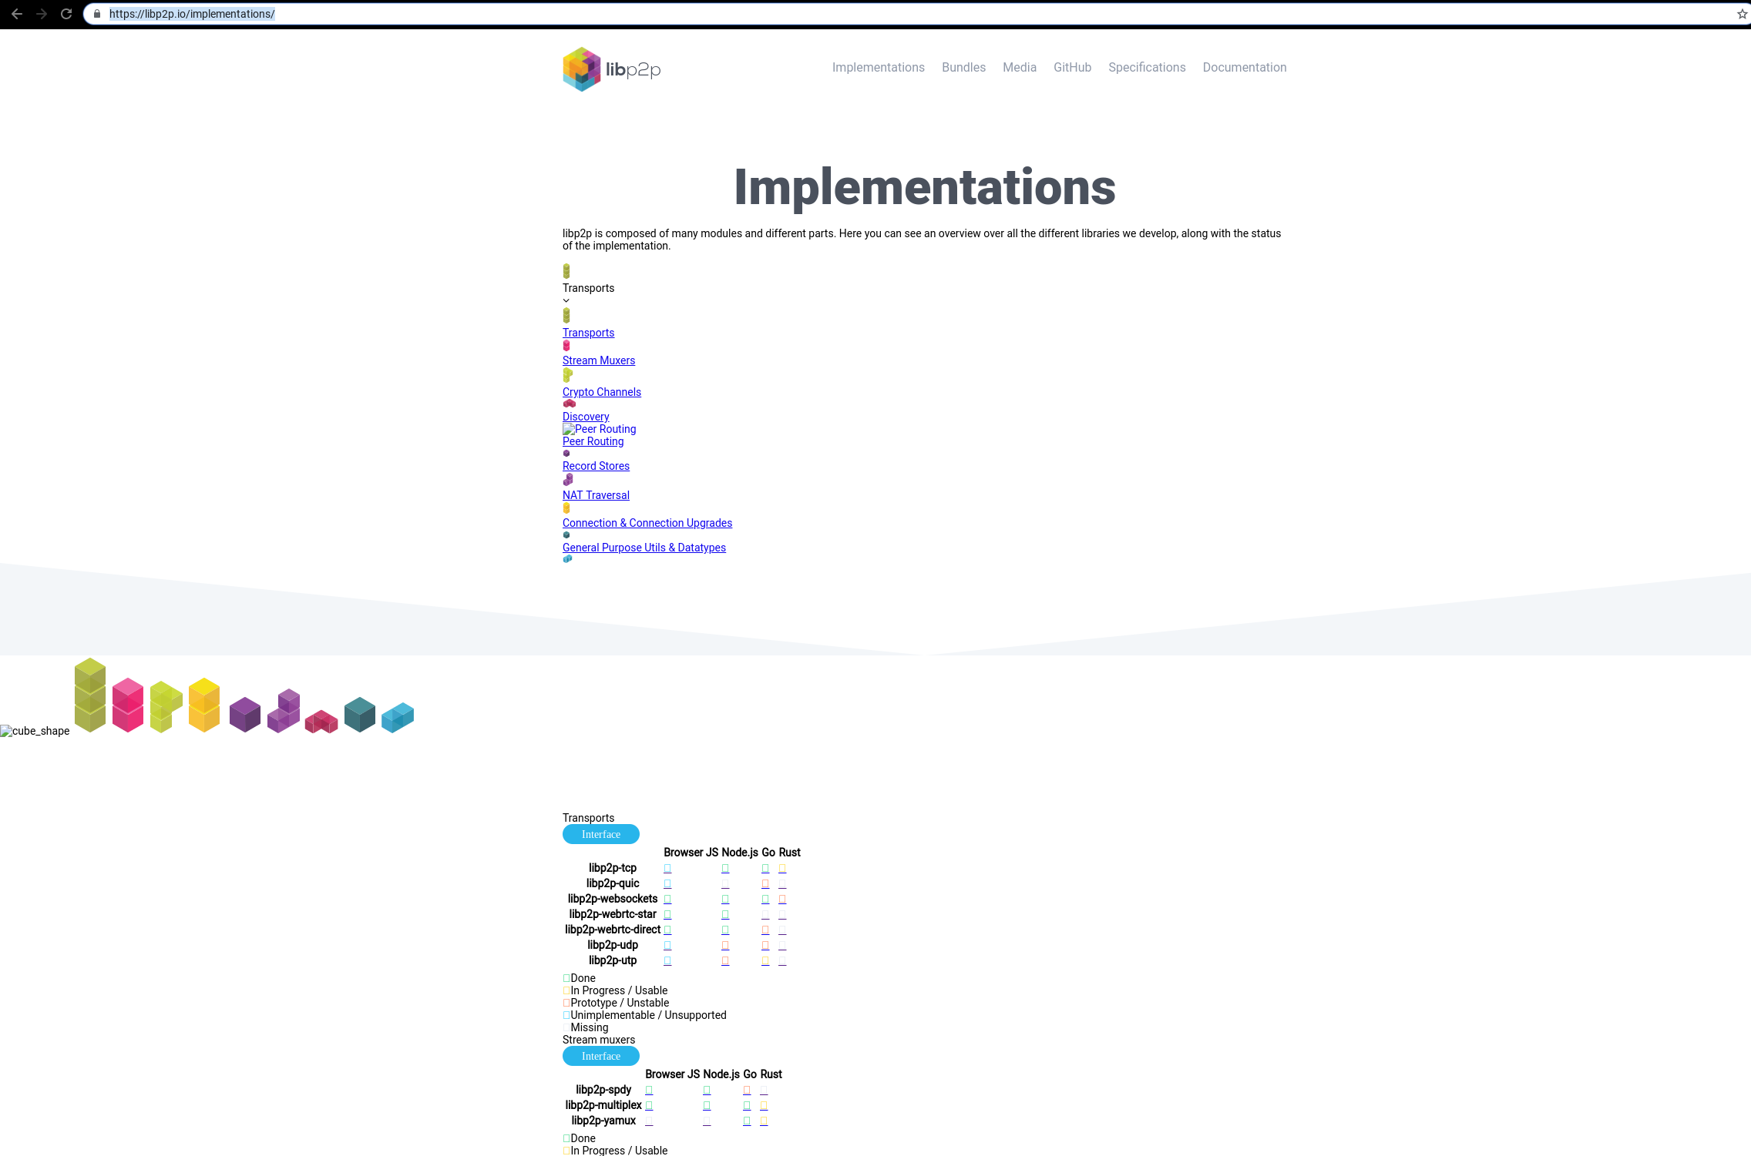Follow the Crypto Channels link
The width and height of the screenshot is (1751, 1156).
[x=602, y=392]
